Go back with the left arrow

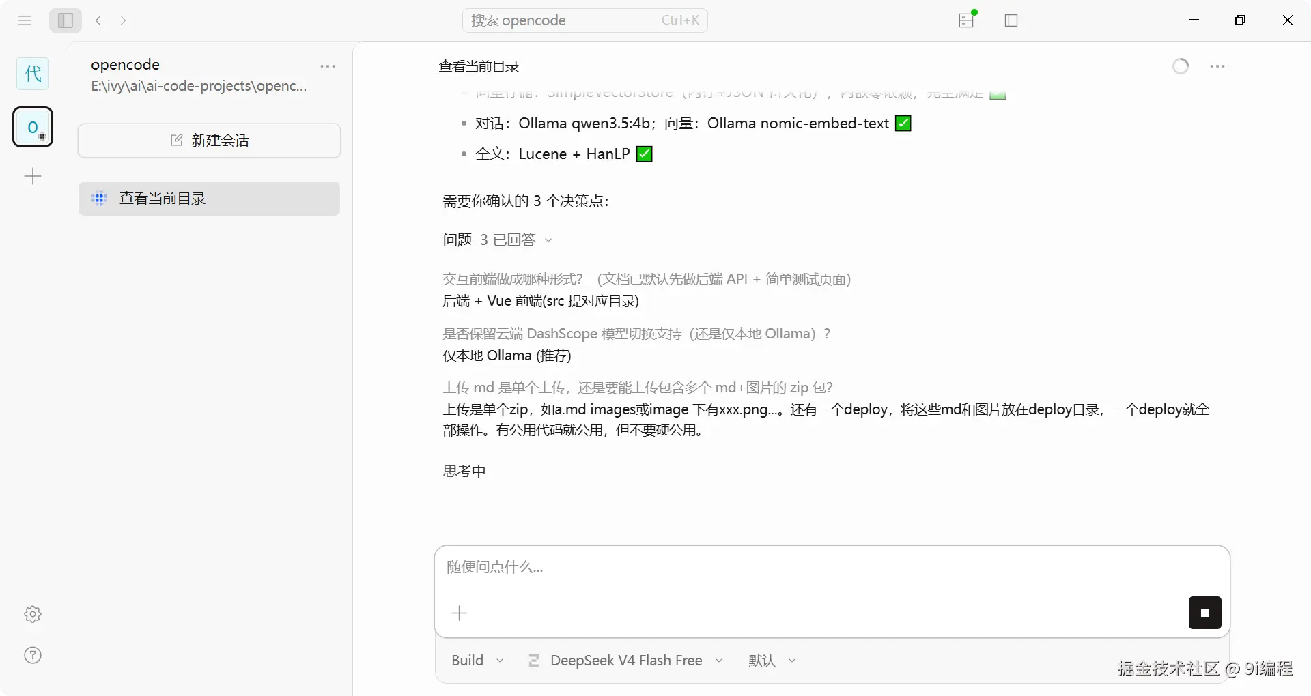click(x=98, y=20)
